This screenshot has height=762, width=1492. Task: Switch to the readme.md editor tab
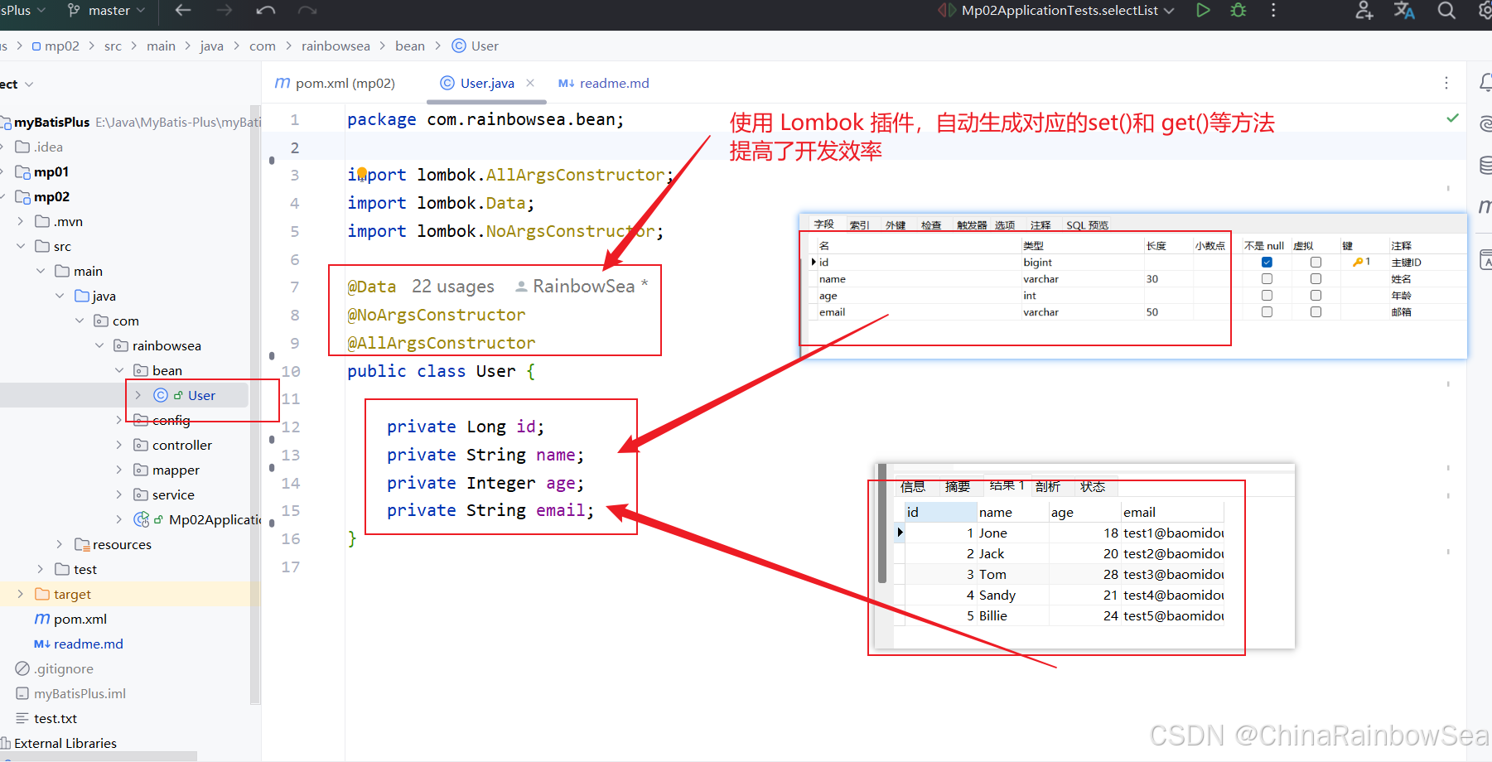pos(604,83)
